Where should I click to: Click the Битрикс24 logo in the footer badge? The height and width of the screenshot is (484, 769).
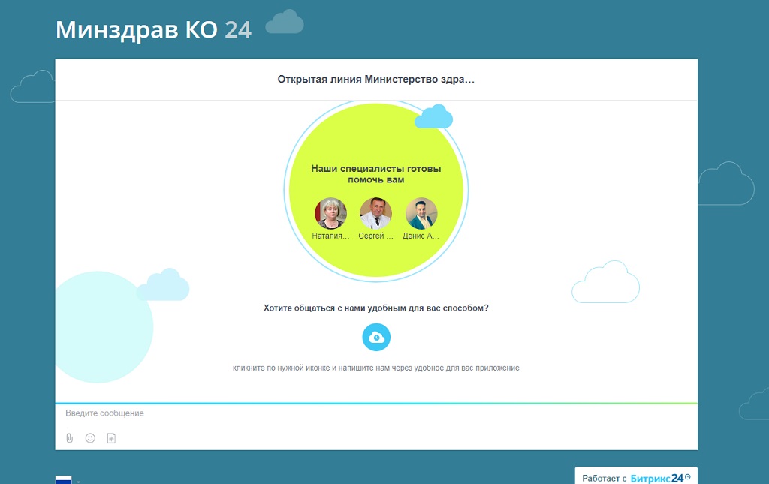(x=658, y=478)
